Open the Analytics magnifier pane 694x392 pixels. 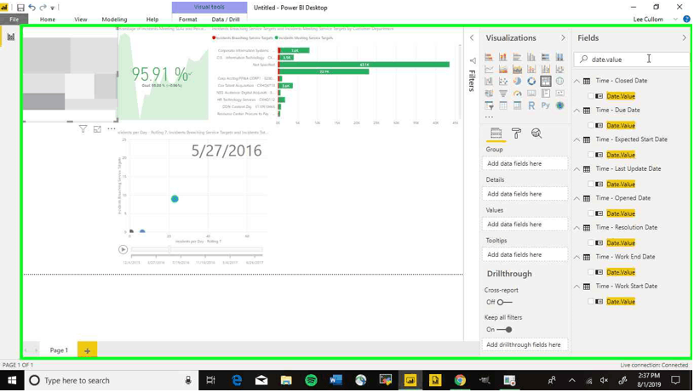coord(536,133)
